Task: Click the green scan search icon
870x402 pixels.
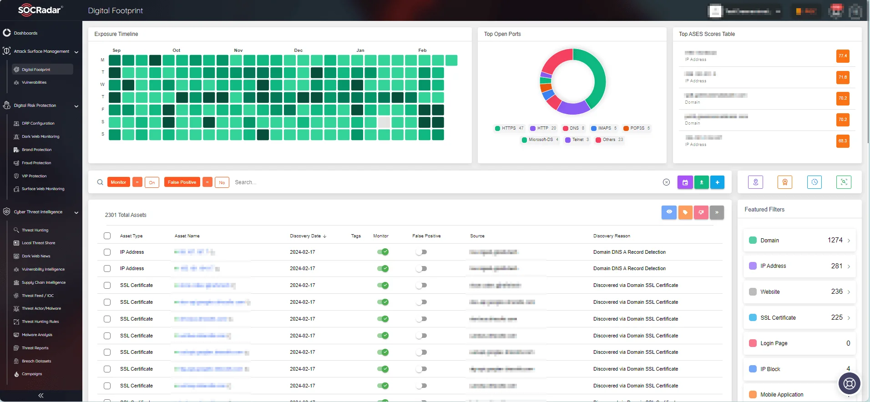Action: point(844,182)
